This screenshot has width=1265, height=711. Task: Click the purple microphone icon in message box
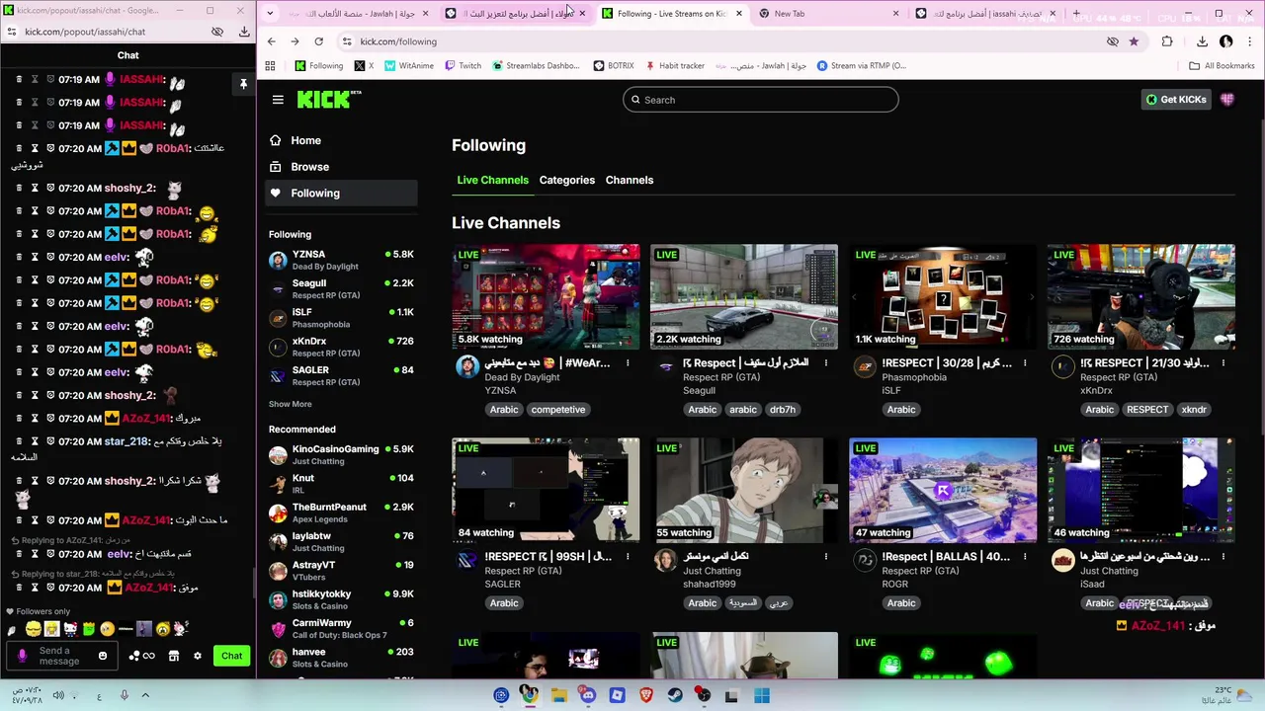(x=23, y=656)
